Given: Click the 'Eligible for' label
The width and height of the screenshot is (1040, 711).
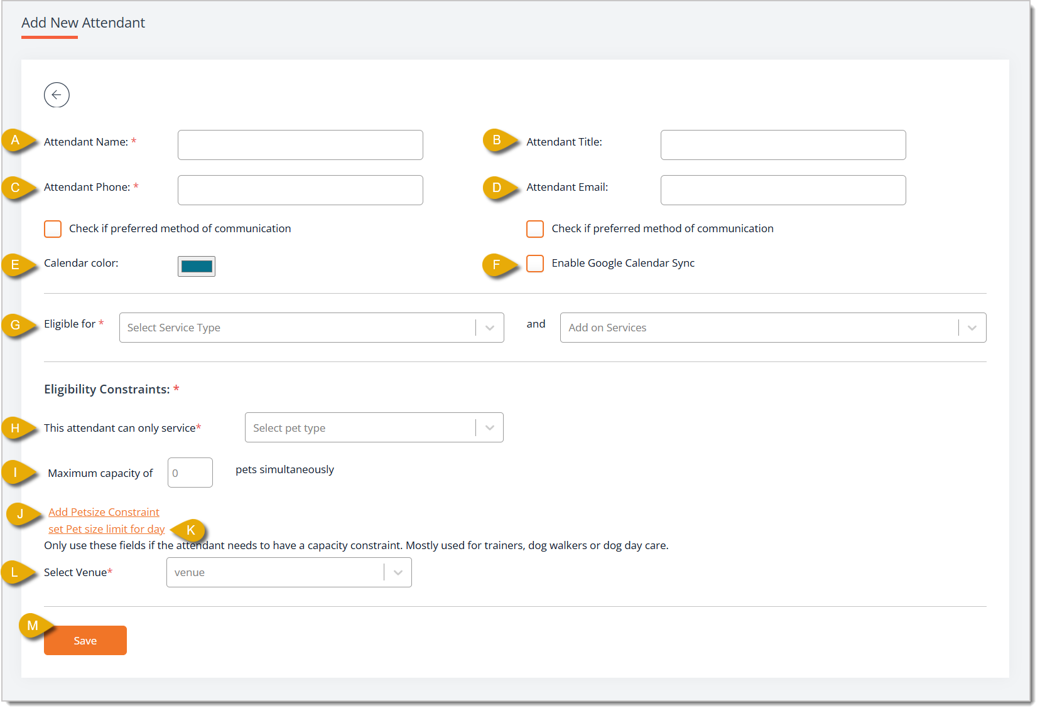Looking at the screenshot, I should 70,324.
